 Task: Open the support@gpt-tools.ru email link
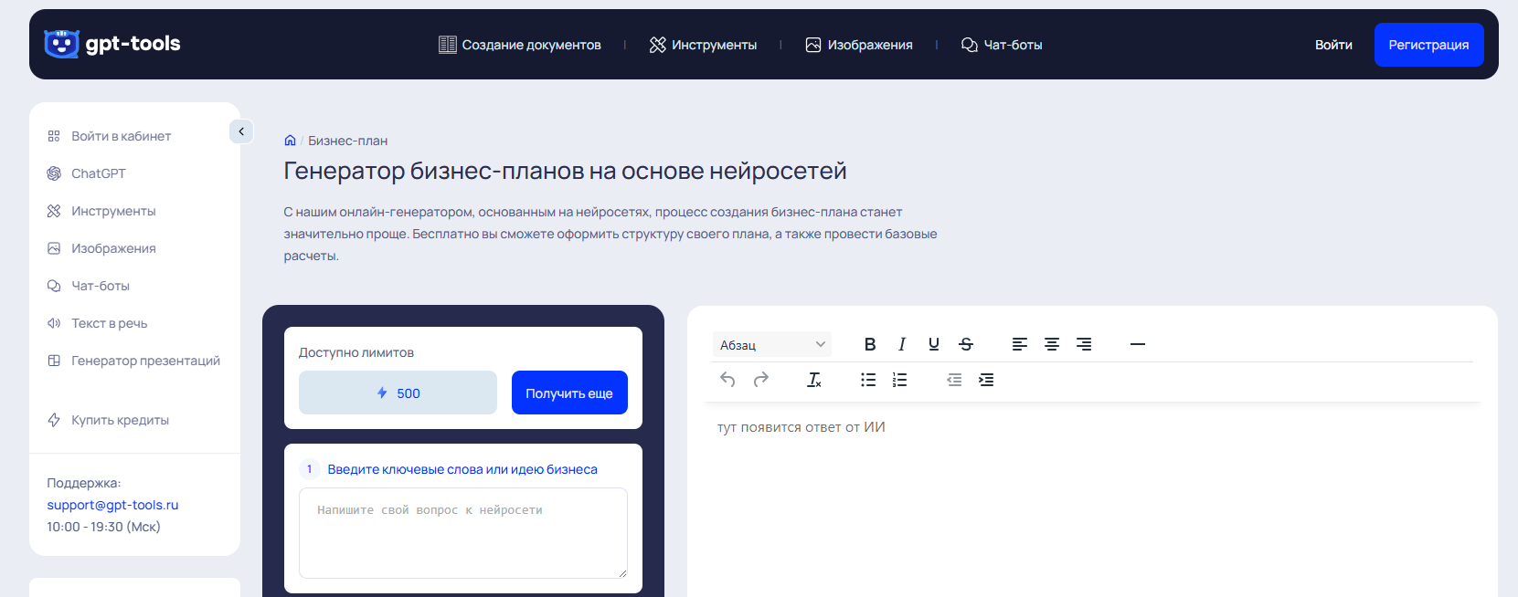pos(112,505)
